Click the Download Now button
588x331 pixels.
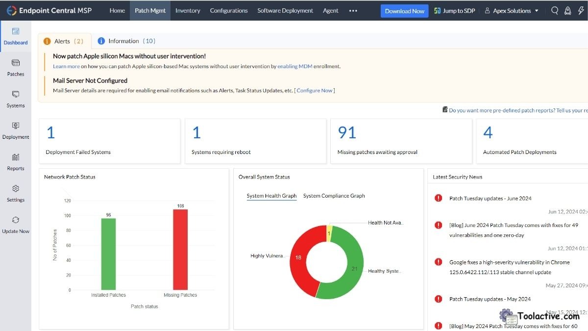[404, 10]
